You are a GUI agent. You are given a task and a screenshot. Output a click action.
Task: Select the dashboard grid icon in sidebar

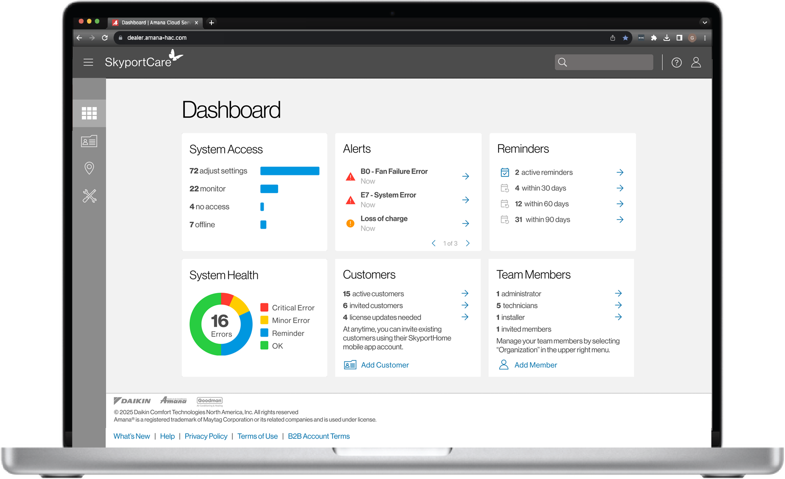89,113
